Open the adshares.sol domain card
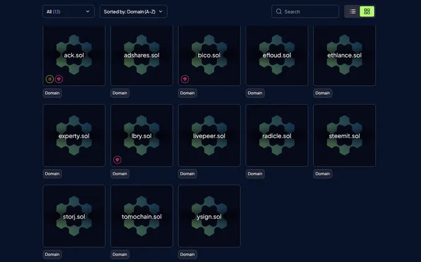Screen dimensions: 421x262 (142, 55)
